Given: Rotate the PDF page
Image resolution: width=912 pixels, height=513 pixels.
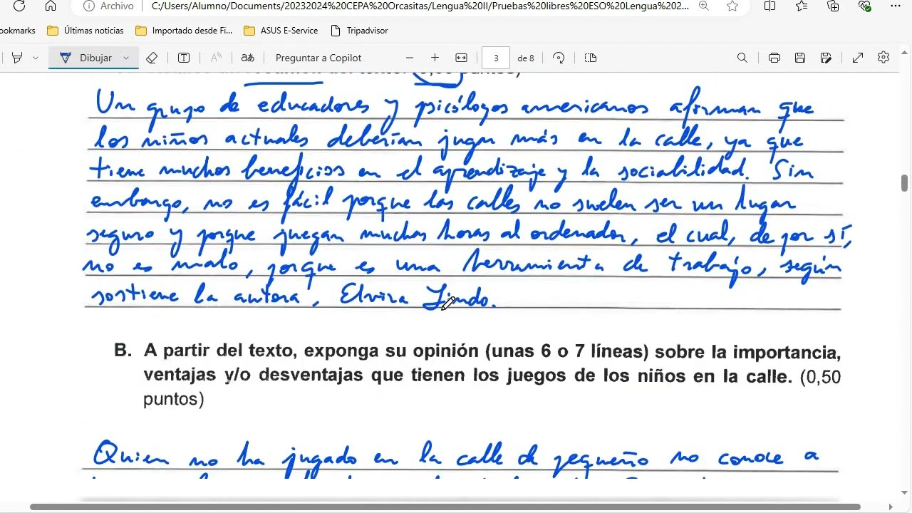Looking at the screenshot, I should pos(559,58).
